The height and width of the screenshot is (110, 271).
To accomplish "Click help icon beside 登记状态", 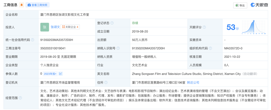I will pos(112,23).
